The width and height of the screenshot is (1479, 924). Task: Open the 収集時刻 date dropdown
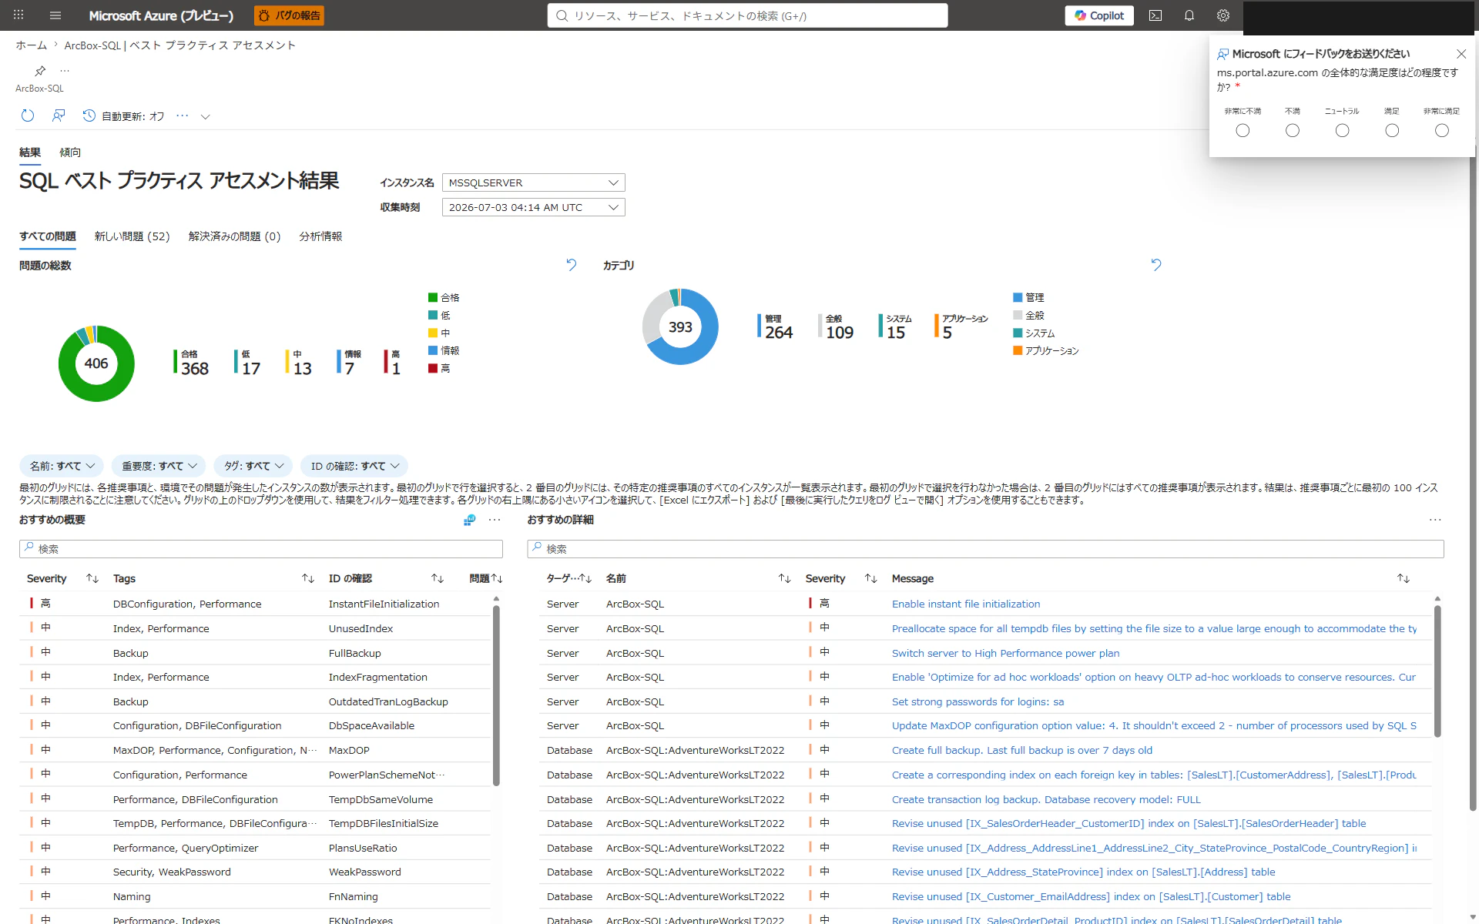(533, 207)
